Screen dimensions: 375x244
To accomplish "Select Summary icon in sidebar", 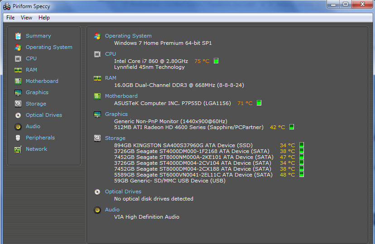I will coord(18,36).
